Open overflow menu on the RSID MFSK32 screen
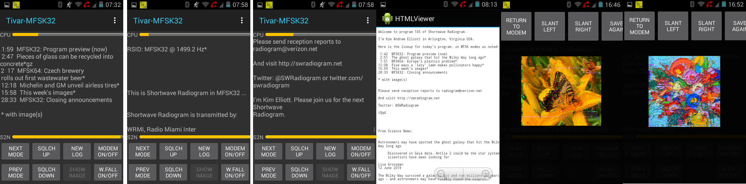The image size is (746, 184). point(242,21)
